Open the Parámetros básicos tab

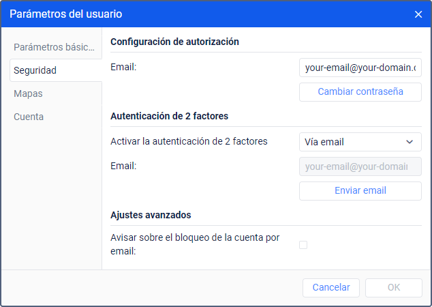pyautogui.click(x=56, y=47)
